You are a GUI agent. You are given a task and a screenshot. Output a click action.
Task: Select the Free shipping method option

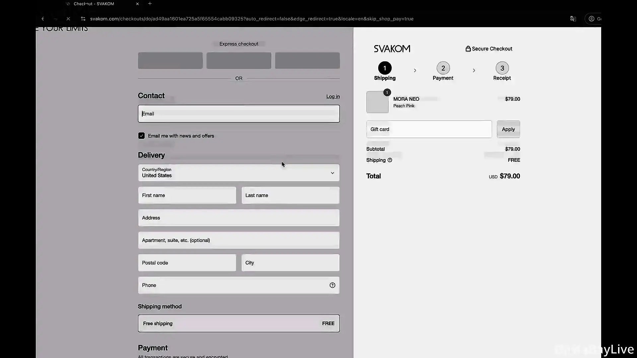coord(239,324)
